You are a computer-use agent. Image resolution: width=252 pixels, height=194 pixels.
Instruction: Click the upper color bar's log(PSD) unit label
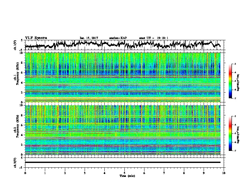[x=238, y=83]
